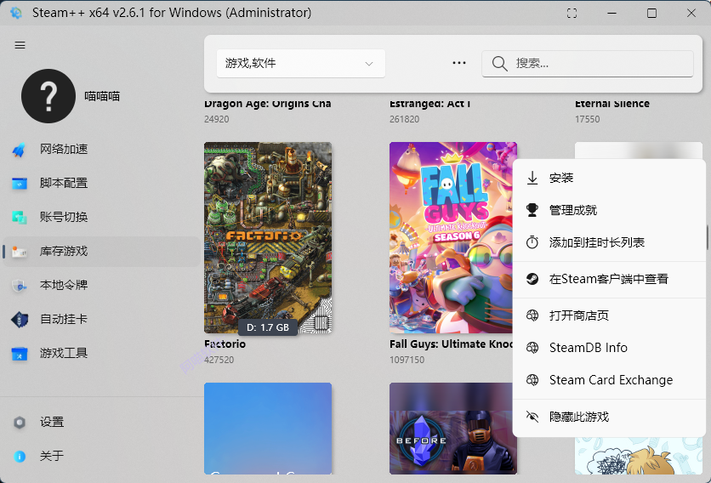The width and height of the screenshot is (711, 483).
Task: Click the globe icon beside SteamDB Info
Action: 532,348
